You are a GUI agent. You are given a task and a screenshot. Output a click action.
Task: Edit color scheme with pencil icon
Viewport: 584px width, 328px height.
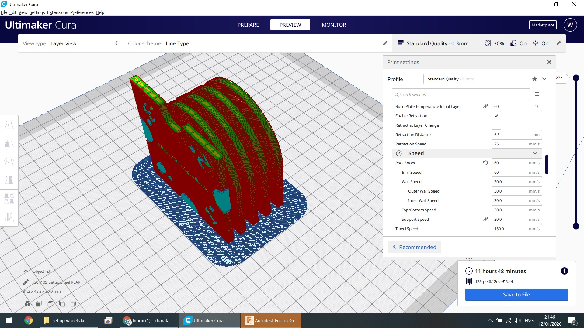[x=385, y=43]
